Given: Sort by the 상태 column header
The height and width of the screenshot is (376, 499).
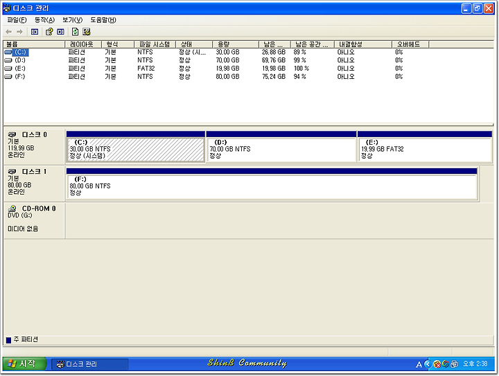Looking at the screenshot, I should coord(194,44).
